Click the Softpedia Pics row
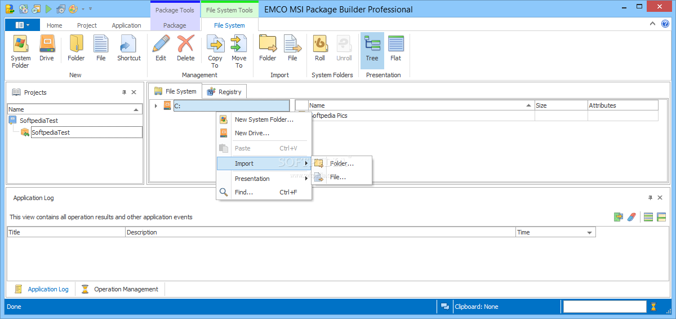Image resolution: width=676 pixels, height=319 pixels. tap(477, 116)
